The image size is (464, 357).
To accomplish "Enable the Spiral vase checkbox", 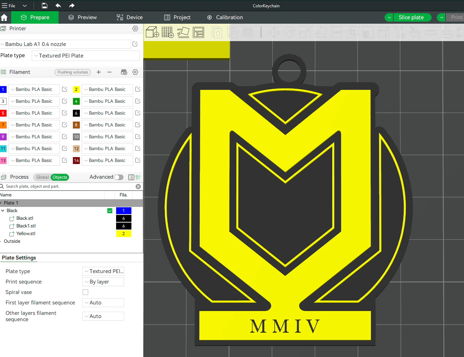I will [x=85, y=292].
